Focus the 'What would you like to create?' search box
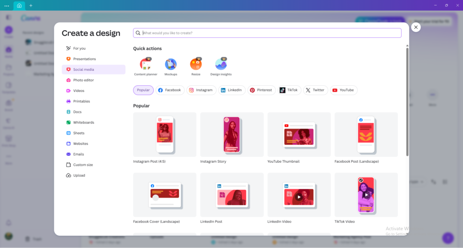 267,33
